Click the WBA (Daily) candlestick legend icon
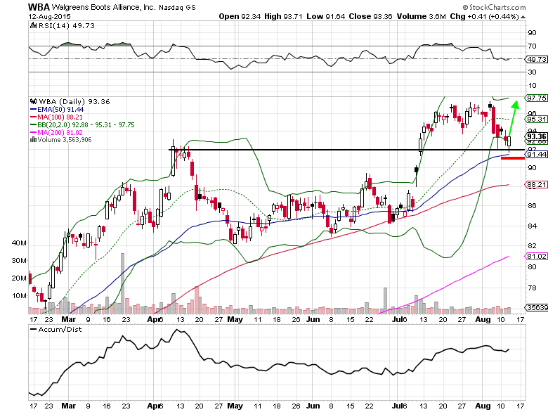The height and width of the screenshot is (412, 548). (x=33, y=102)
